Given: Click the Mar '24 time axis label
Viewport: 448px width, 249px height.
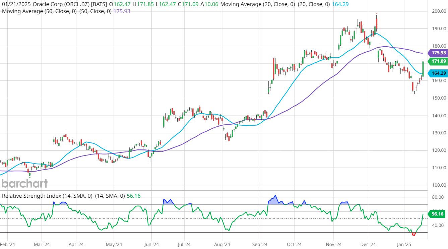Looking at the screenshot, I should [42, 245].
